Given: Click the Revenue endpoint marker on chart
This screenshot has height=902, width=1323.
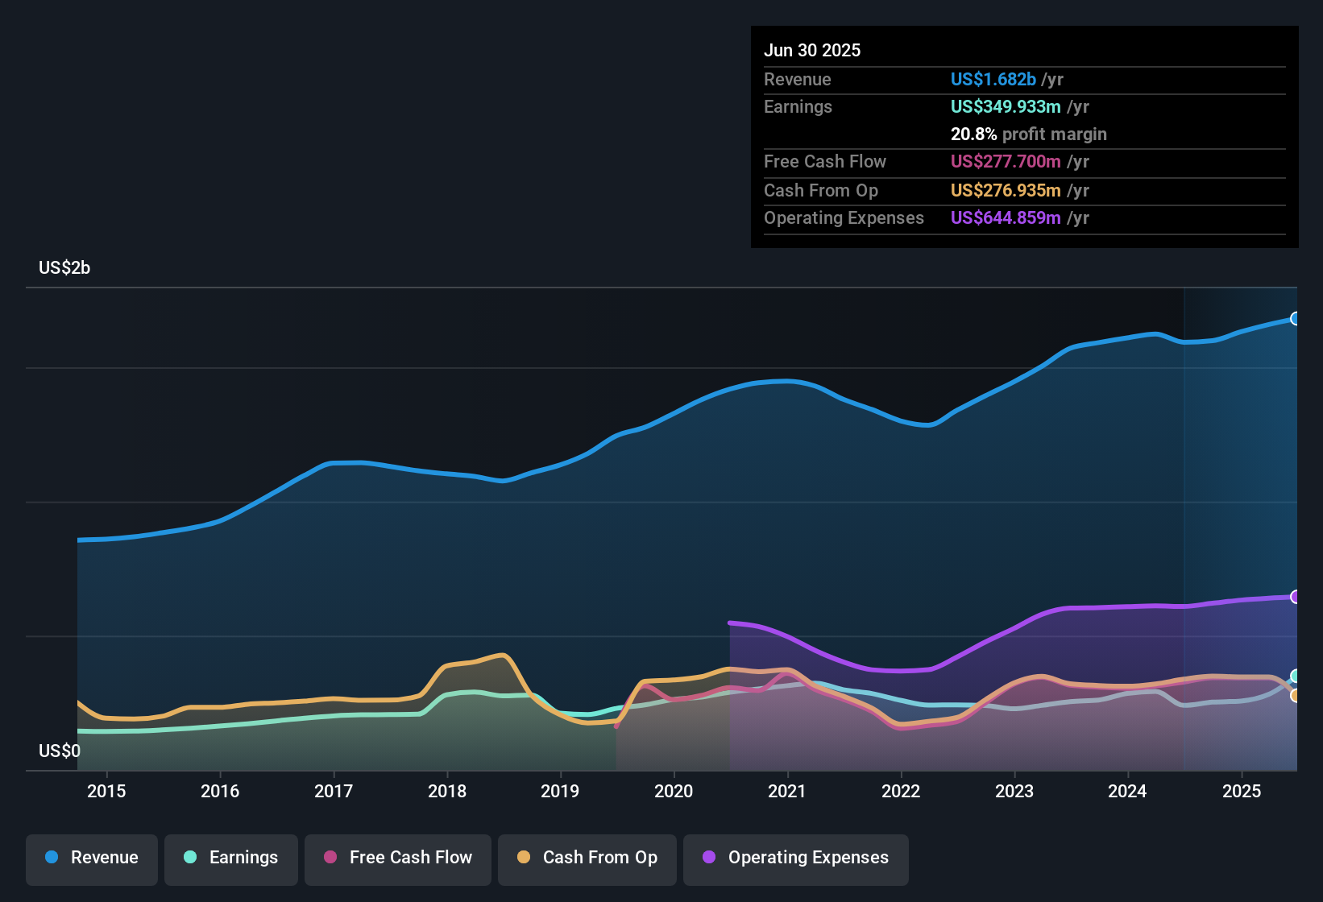Looking at the screenshot, I should click(1295, 318).
